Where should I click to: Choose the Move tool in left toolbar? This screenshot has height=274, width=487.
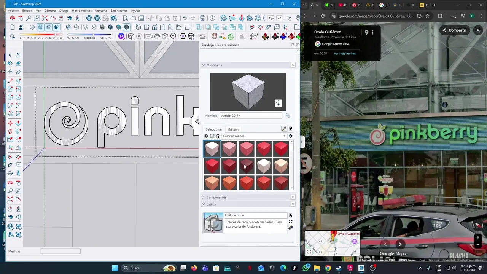point(10,123)
